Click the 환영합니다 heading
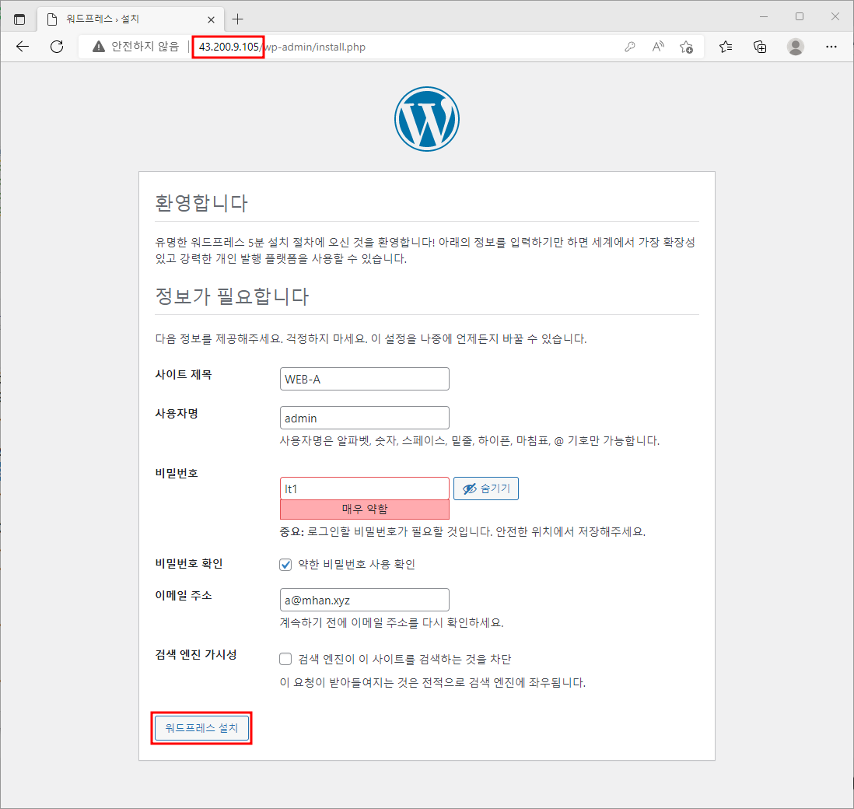Viewport: 854px width, 809px height. tap(201, 203)
